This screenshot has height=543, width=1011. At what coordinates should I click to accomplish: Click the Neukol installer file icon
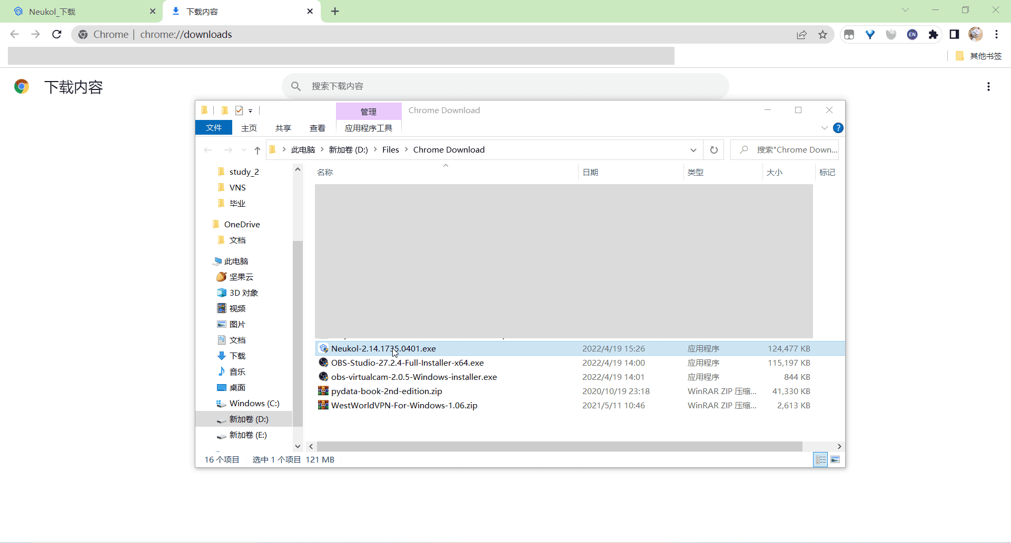pos(323,348)
